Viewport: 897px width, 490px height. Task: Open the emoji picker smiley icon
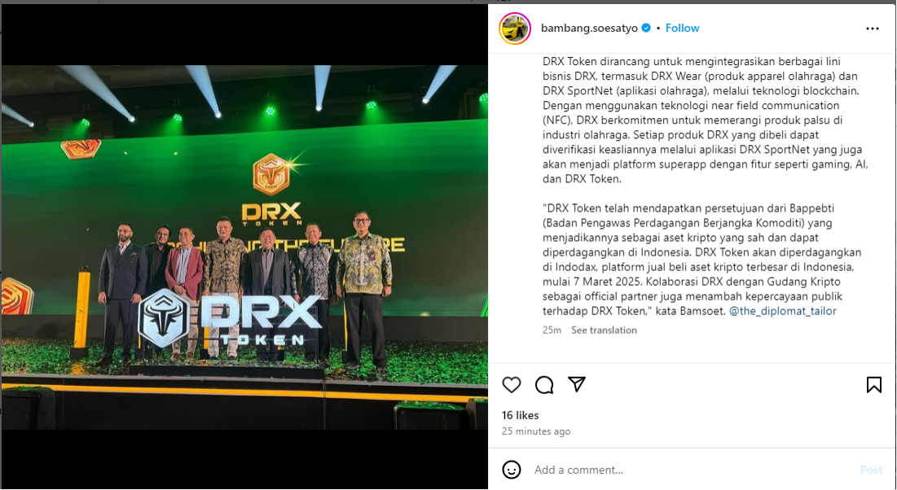[512, 470]
